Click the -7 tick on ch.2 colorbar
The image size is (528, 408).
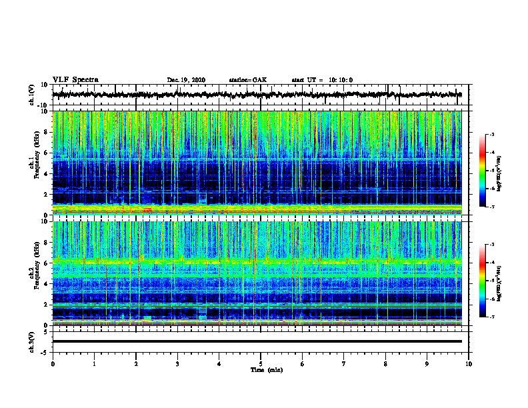(491, 317)
